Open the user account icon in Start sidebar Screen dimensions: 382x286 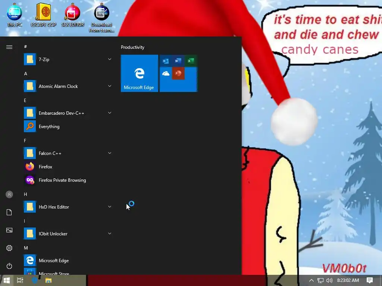9,194
